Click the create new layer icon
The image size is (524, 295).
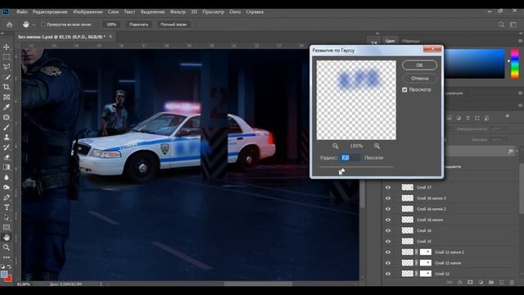tap(501, 282)
